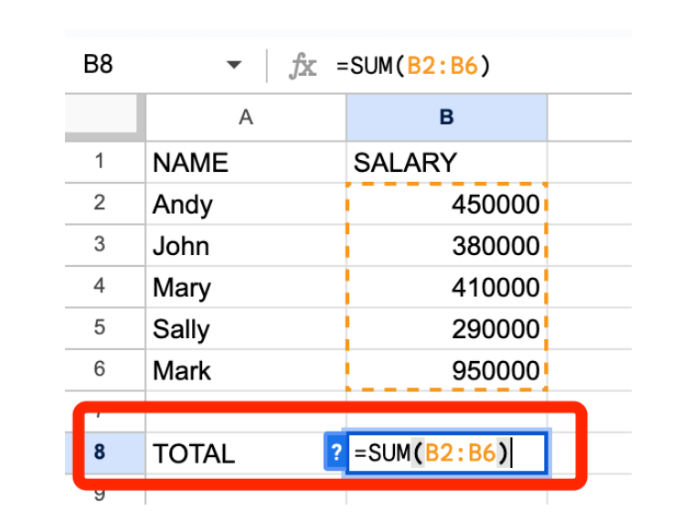Click inside the B8 formula editing cell
682x532 pixels.
click(445, 453)
